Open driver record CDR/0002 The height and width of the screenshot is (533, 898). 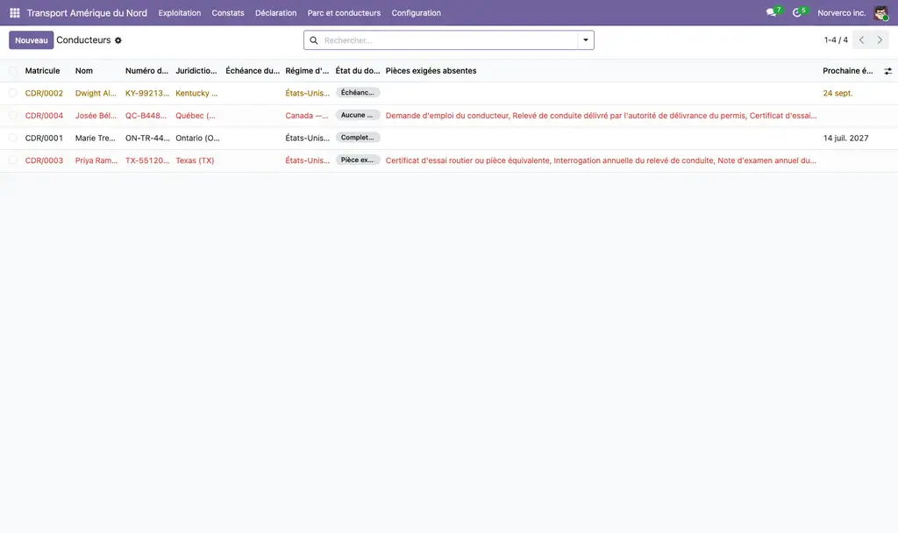pyautogui.click(x=44, y=93)
